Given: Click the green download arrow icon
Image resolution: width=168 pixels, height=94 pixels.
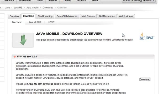Looking at the screenshot, I should click(23, 40).
